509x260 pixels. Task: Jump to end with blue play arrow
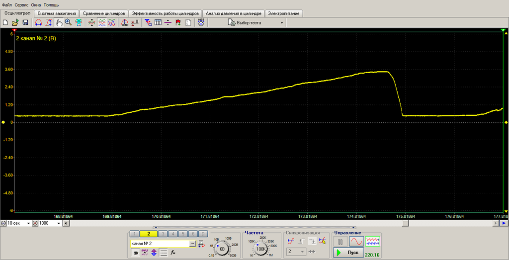click(x=504, y=223)
